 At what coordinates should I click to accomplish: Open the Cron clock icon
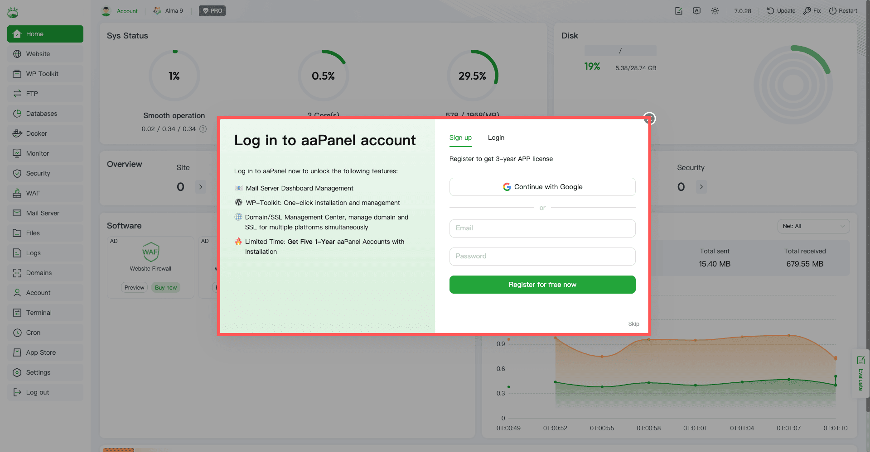point(17,333)
